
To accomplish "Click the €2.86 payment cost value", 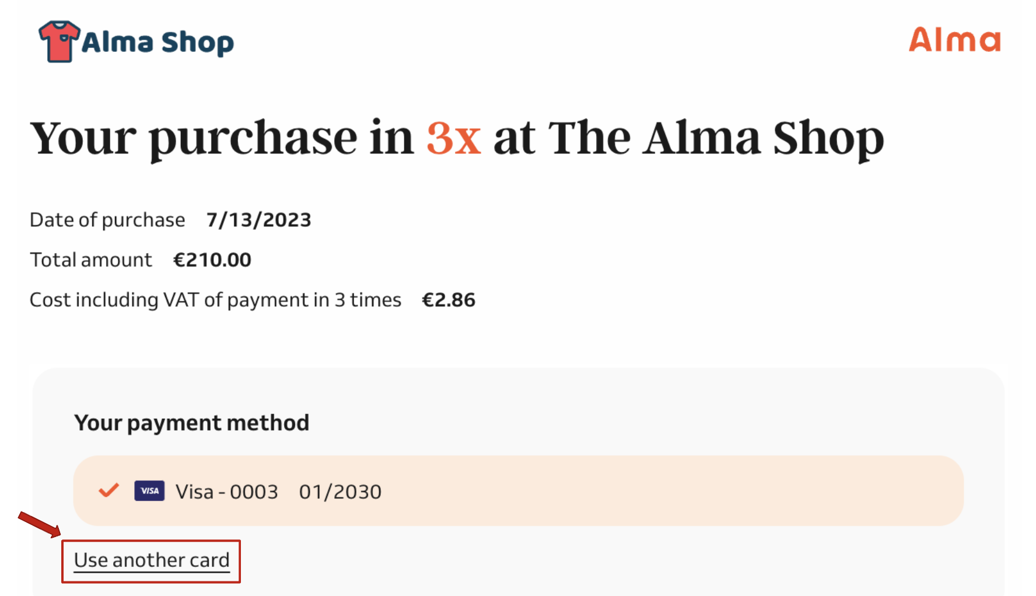I will pyautogui.click(x=449, y=300).
